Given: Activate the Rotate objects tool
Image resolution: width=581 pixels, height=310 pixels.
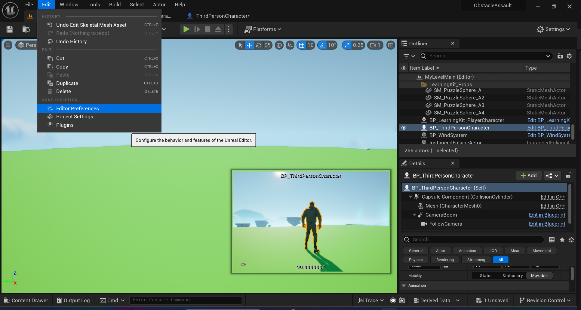Looking at the screenshot, I should click(x=259, y=45).
